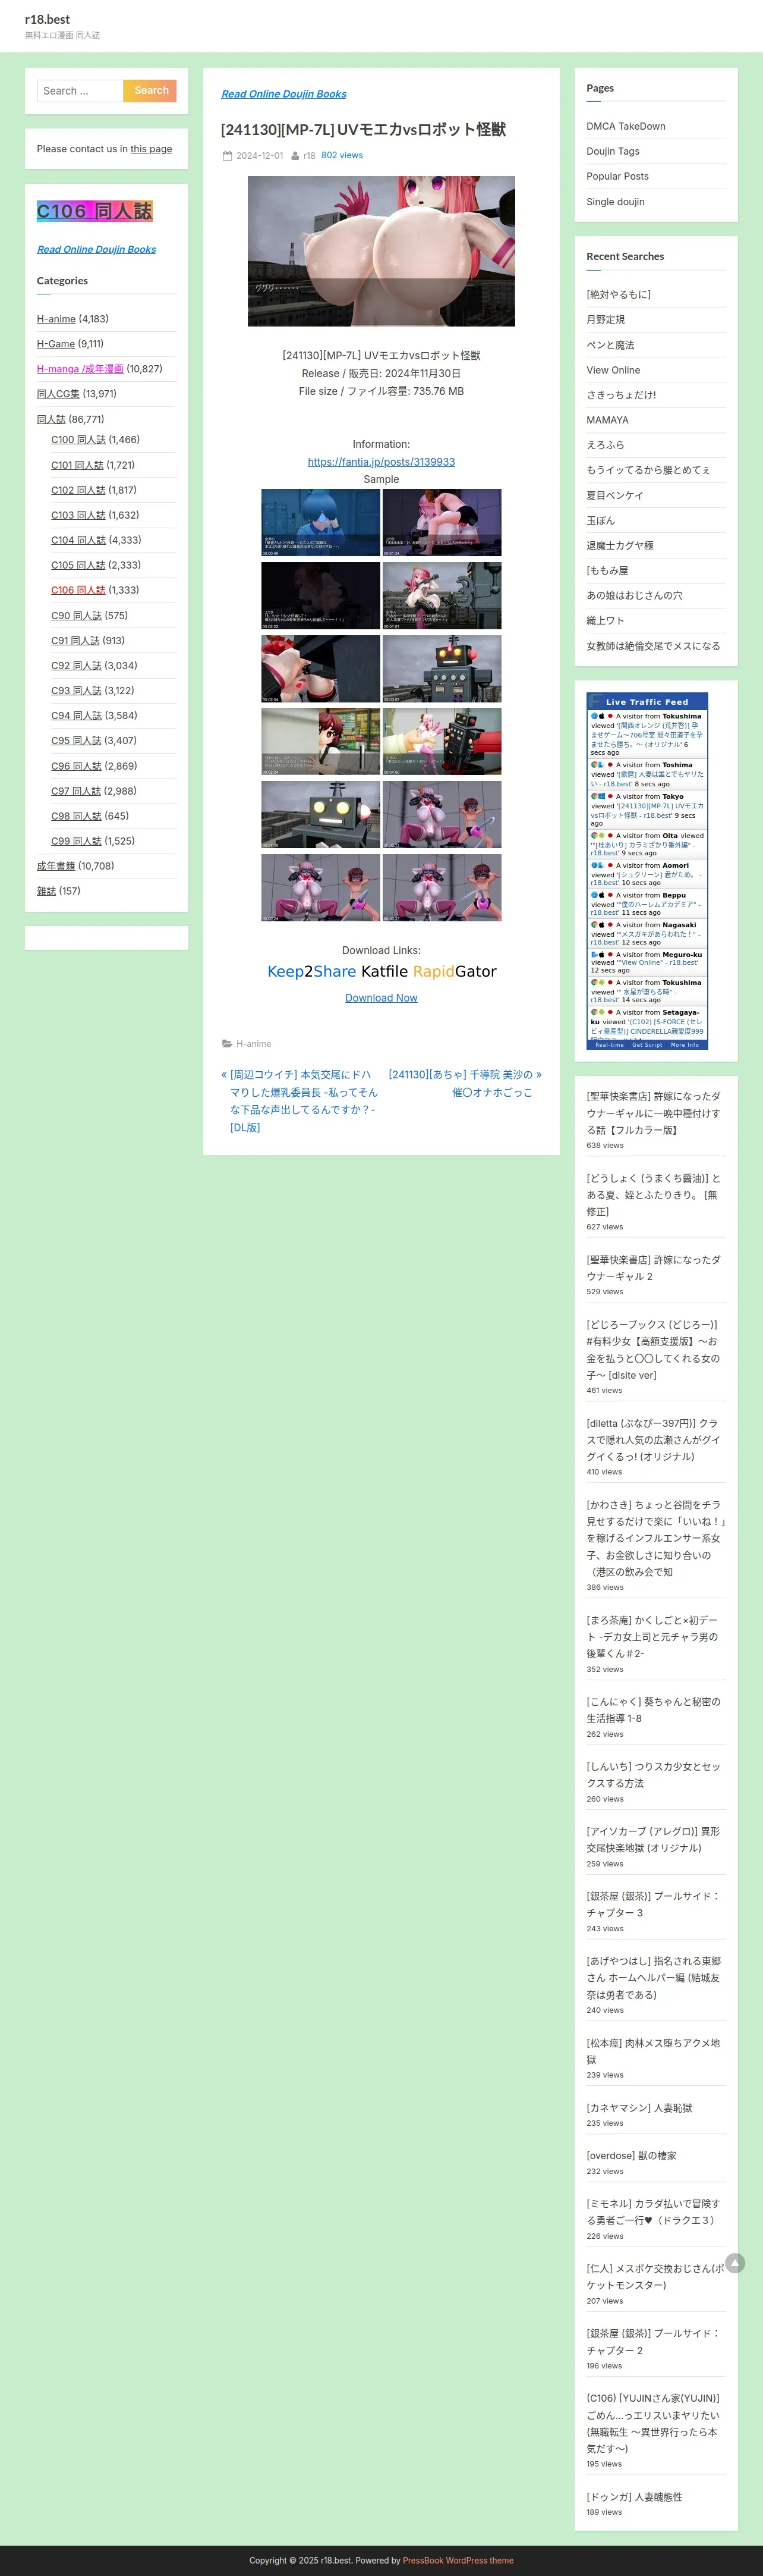Open the Popular Posts page
This screenshot has height=2576, width=763.
[x=617, y=177]
